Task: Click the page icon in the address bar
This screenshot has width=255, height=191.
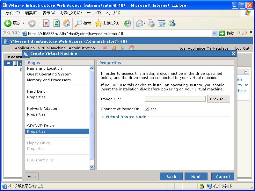Action: click(x=25, y=33)
